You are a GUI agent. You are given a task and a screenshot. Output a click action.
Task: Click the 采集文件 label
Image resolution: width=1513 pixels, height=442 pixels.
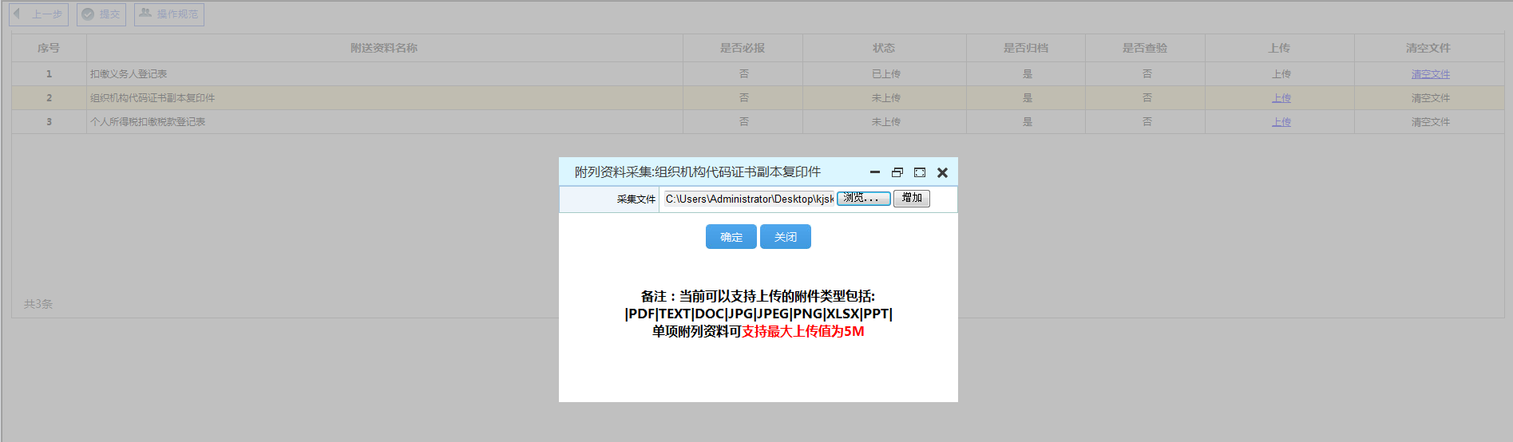pyautogui.click(x=636, y=199)
